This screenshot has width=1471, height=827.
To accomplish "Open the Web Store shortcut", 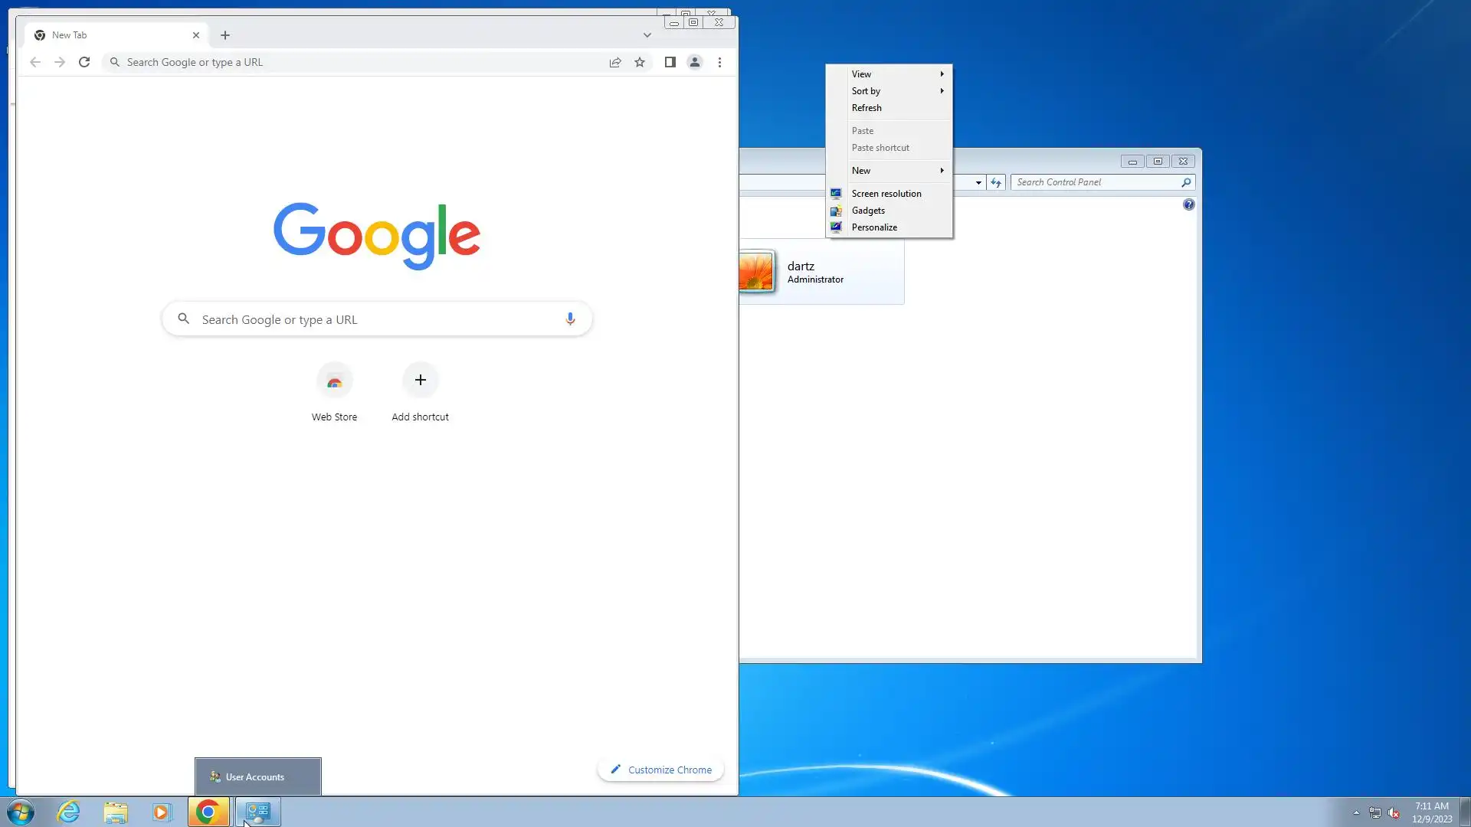I will (334, 381).
